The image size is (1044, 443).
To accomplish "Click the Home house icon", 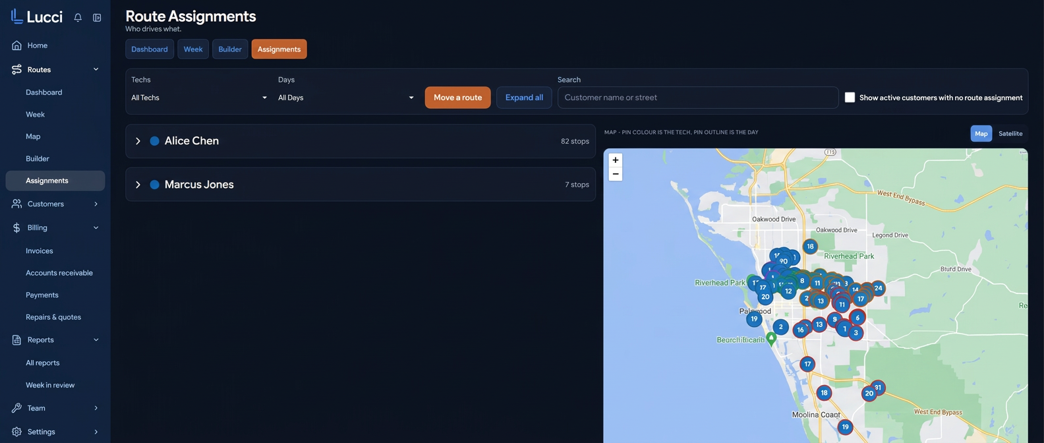I will pos(16,45).
